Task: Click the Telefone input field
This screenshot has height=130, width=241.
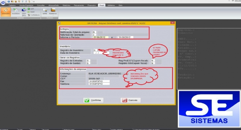Action: click(x=99, y=84)
